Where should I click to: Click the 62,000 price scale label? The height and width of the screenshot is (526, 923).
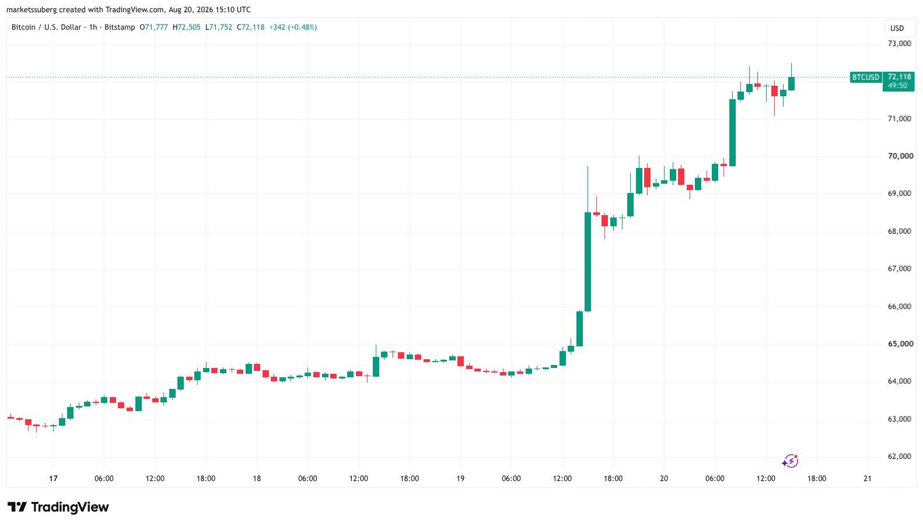pyautogui.click(x=899, y=457)
